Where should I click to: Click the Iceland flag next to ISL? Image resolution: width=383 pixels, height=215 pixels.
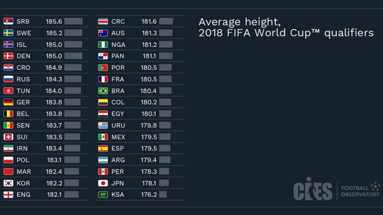pyautogui.click(x=8, y=45)
